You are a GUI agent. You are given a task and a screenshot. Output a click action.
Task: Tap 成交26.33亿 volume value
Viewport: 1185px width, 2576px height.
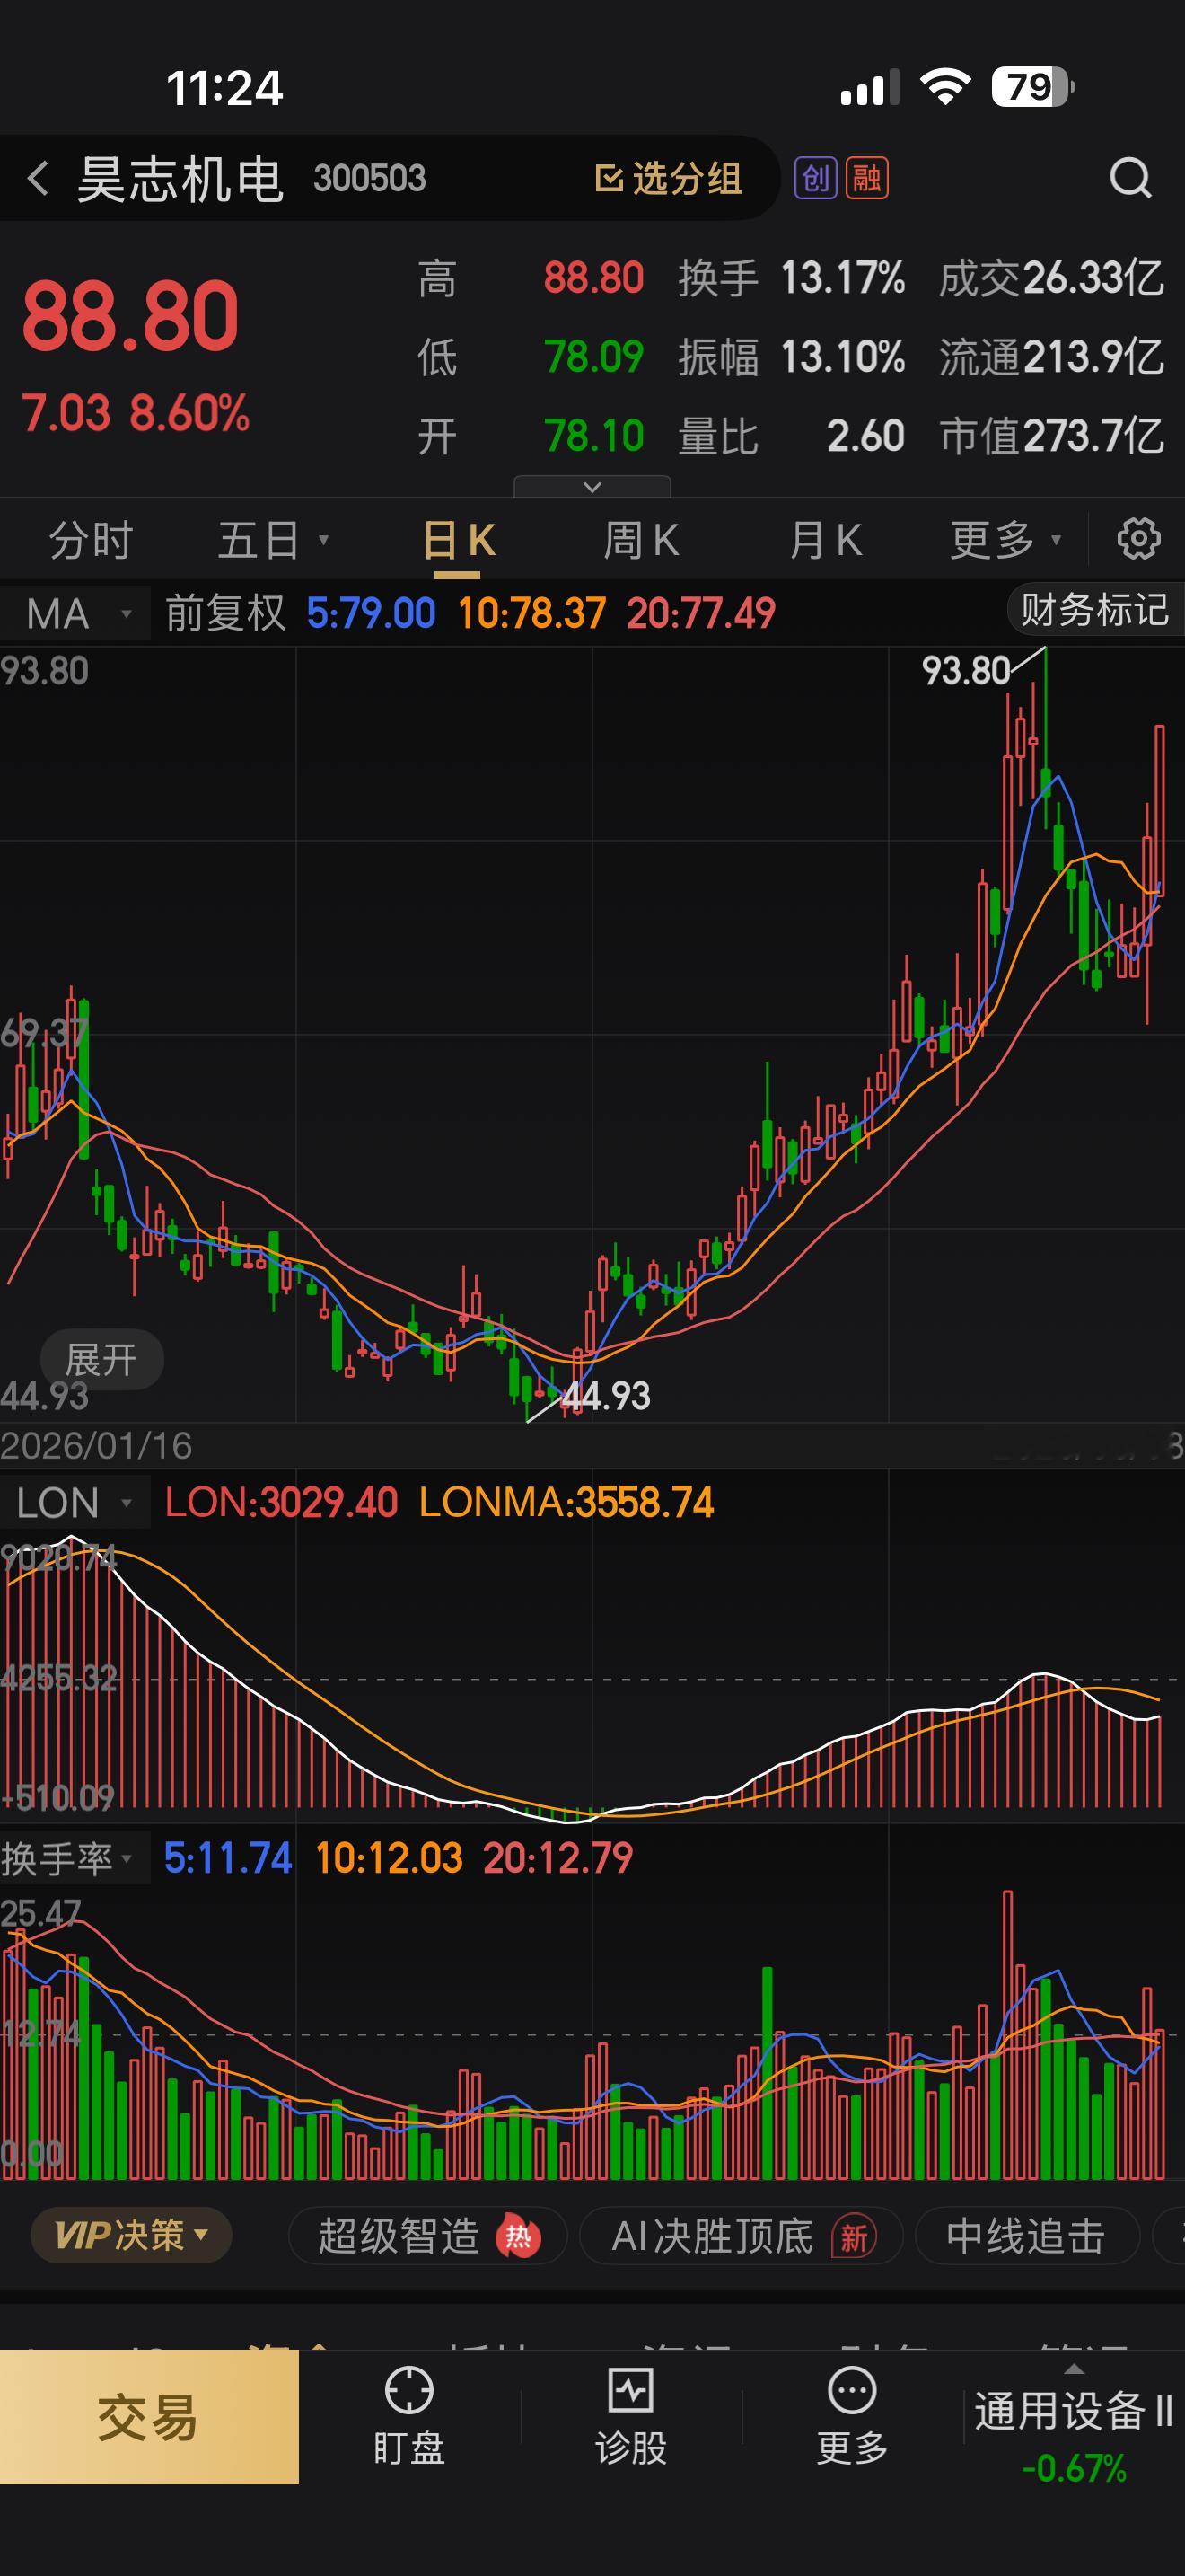click(x=1051, y=278)
